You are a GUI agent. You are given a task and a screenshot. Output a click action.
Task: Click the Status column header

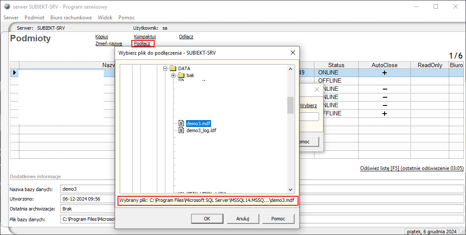336,65
